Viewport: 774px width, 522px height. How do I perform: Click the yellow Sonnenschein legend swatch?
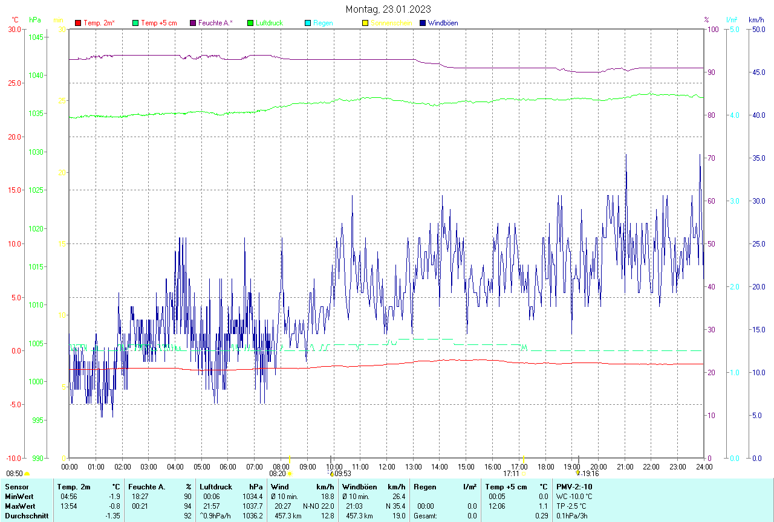(365, 23)
